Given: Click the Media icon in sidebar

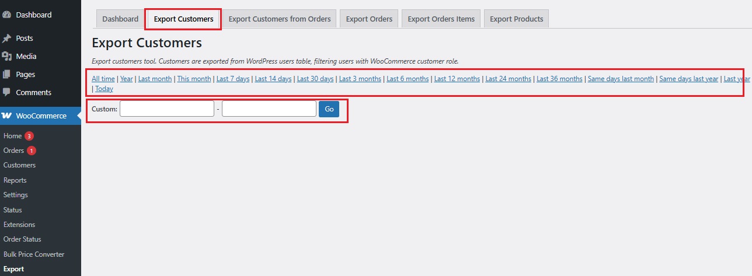Looking at the screenshot, I should (7, 56).
